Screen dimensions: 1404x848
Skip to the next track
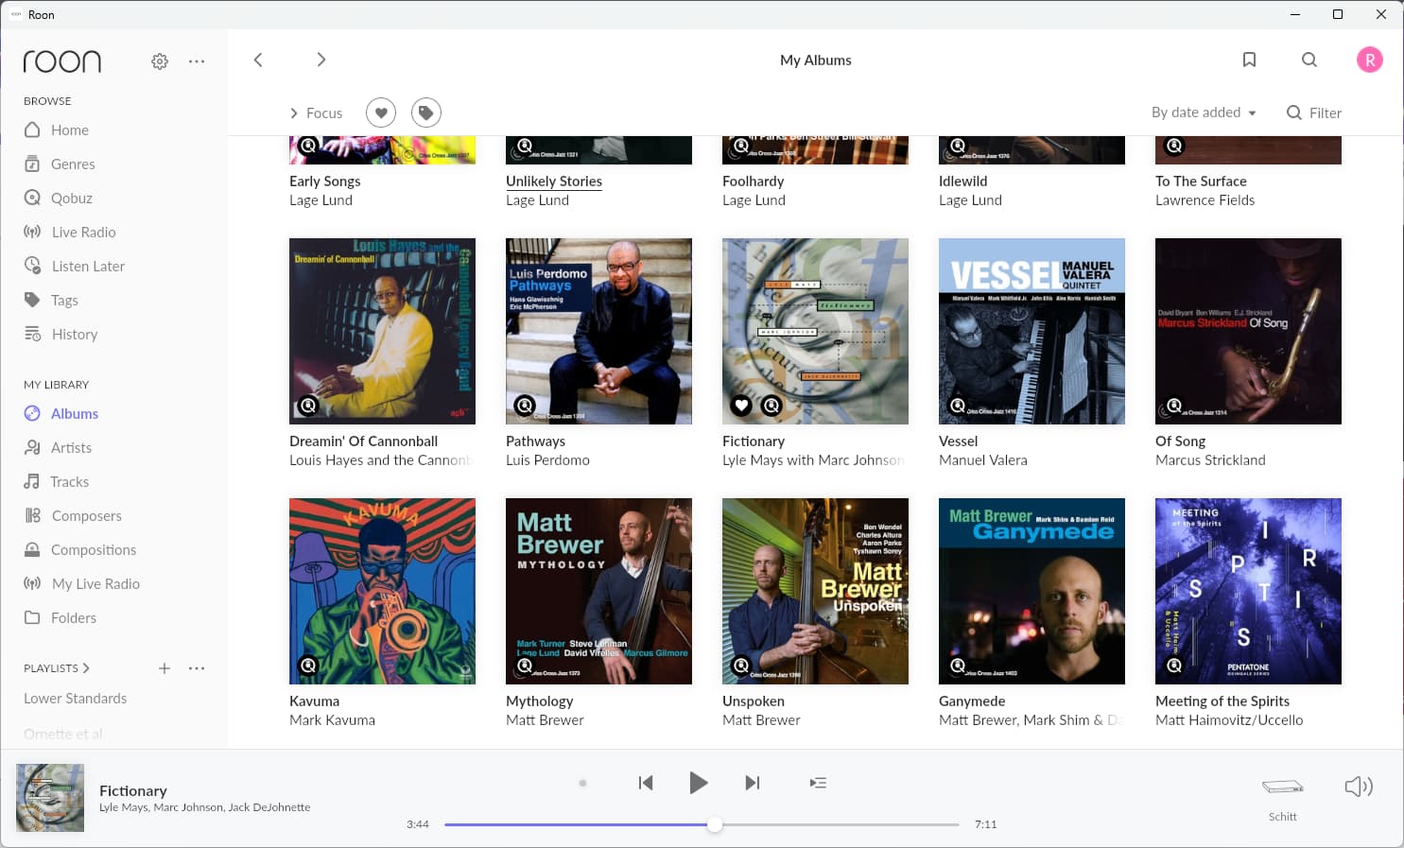point(752,783)
